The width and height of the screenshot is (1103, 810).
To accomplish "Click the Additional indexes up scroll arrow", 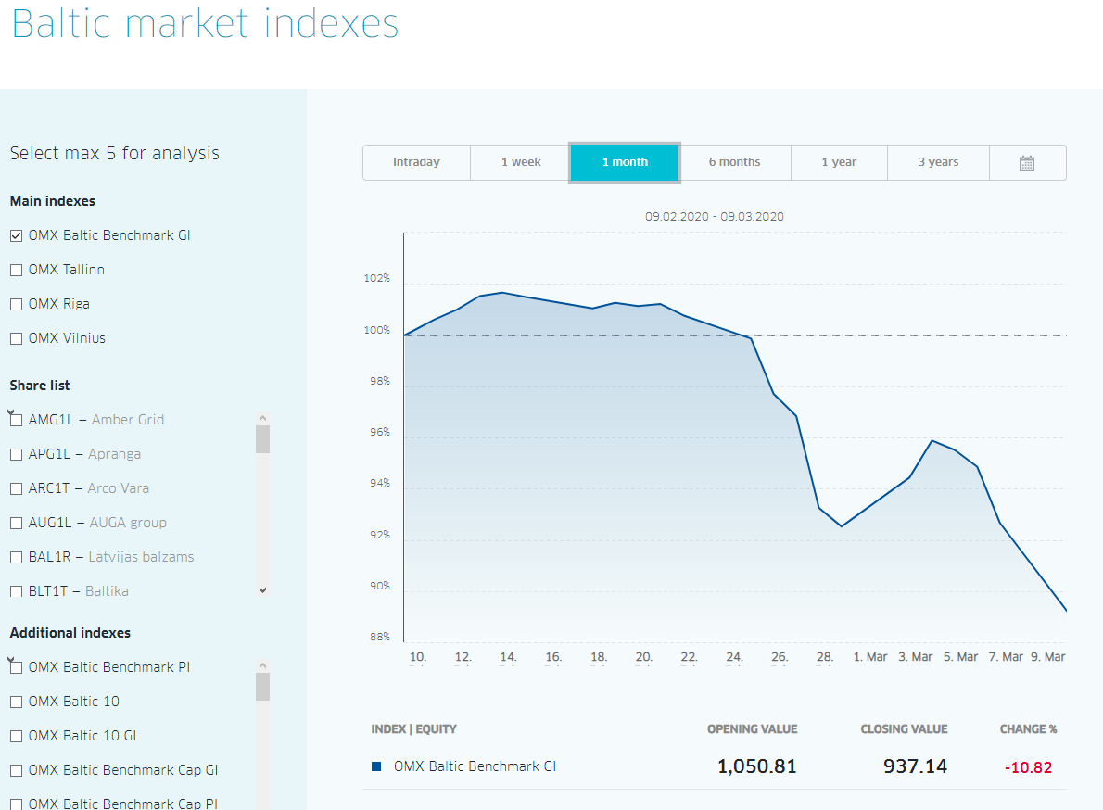I will tap(262, 665).
